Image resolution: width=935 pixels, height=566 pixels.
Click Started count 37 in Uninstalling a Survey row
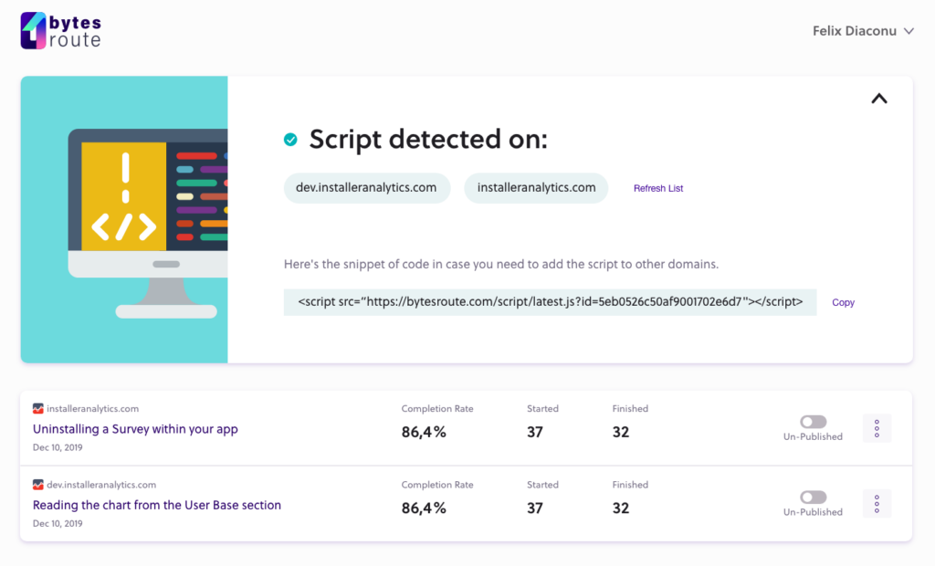click(535, 432)
